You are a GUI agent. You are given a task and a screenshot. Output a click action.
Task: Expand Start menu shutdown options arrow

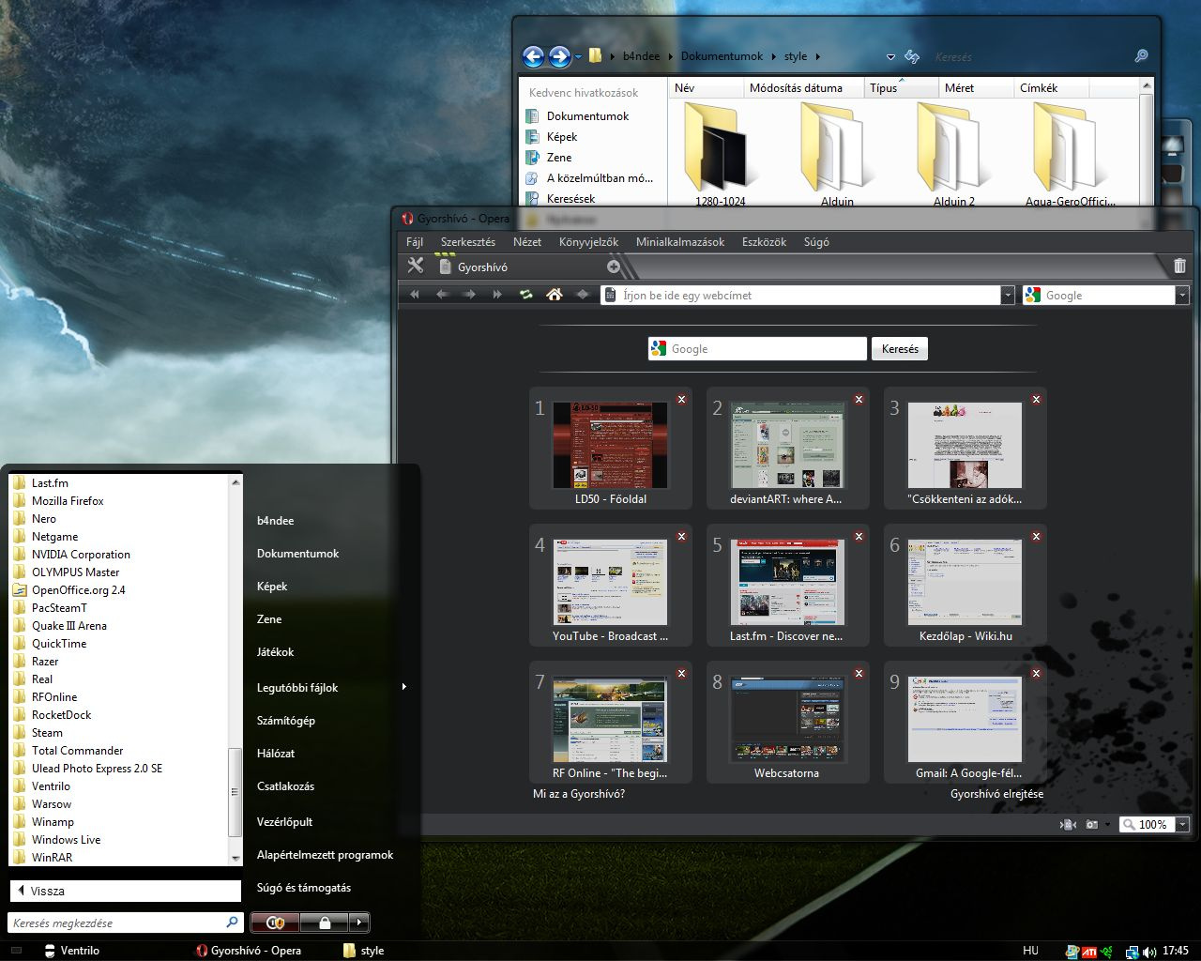click(x=359, y=923)
